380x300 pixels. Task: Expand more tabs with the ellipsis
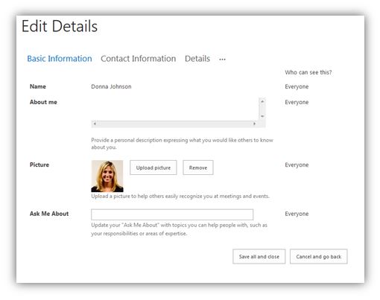[x=222, y=60]
